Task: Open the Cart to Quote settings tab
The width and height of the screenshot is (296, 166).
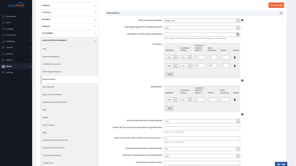Action: click(x=49, y=125)
